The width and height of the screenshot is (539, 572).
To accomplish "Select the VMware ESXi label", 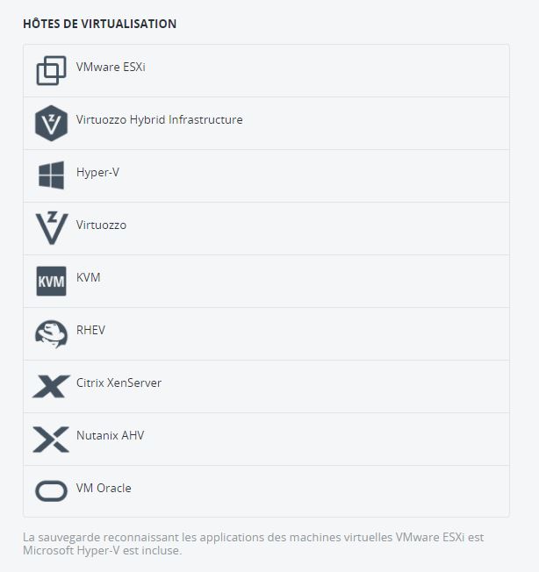I will [x=111, y=68].
